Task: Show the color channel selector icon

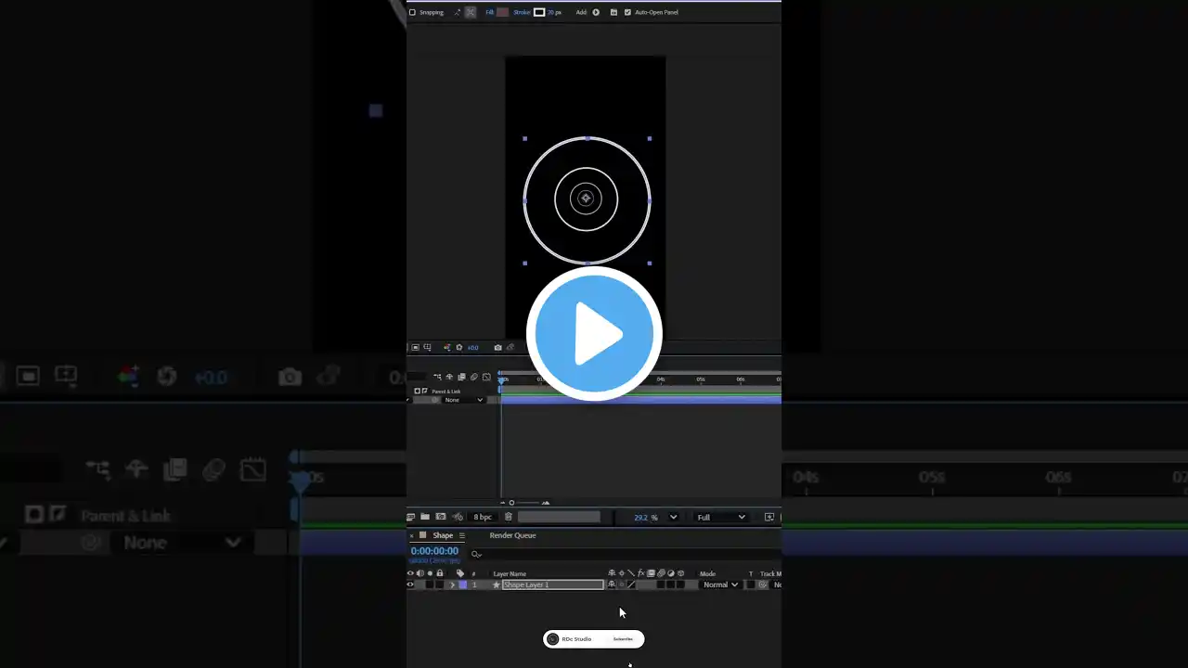Action: click(x=447, y=348)
